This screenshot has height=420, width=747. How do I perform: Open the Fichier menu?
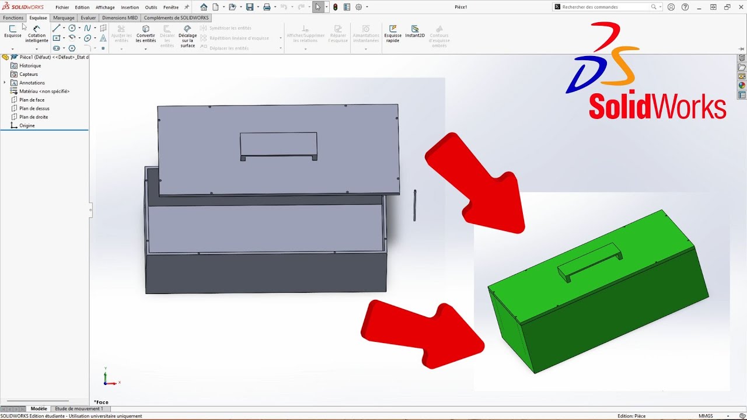(62, 8)
